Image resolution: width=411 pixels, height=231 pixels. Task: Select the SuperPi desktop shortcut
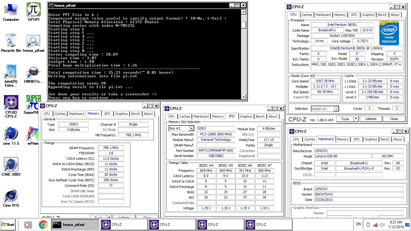click(32, 105)
